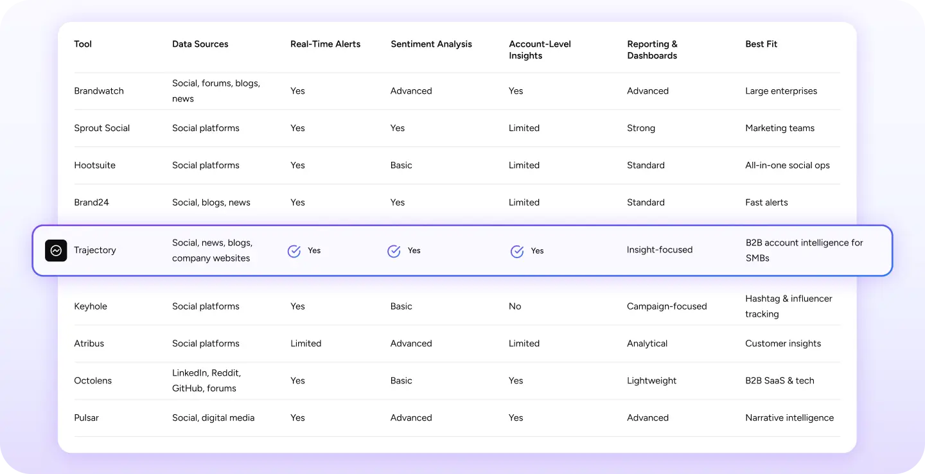Click Brandwatch's "Yes" under Account-Level Insights
Viewport: 925px width, 474px height.
[x=516, y=91]
